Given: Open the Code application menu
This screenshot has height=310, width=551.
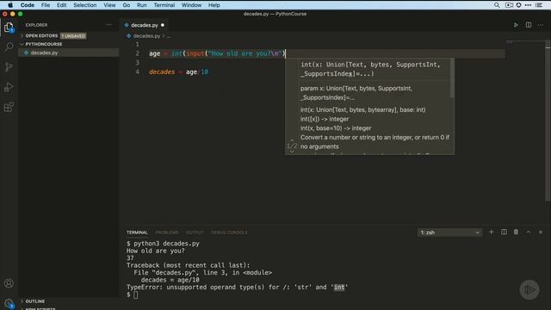Looking at the screenshot, I should (27, 5).
